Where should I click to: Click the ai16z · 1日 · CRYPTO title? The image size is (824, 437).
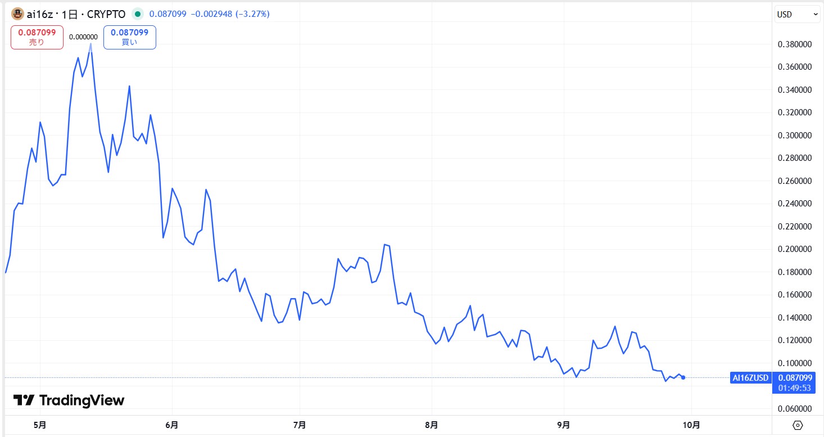[76, 14]
